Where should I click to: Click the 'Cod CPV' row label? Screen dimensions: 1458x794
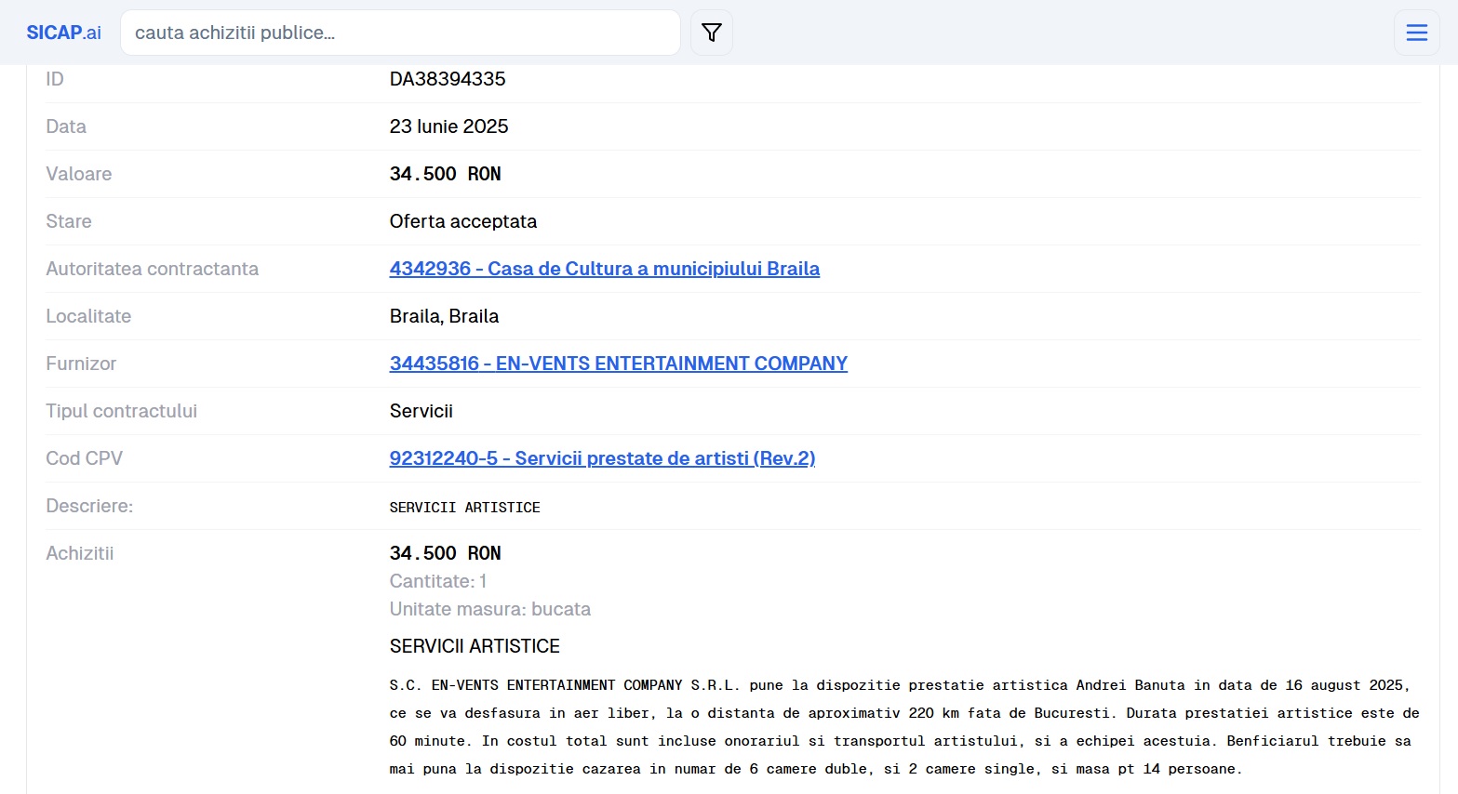pyautogui.click(x=85, y=458)
